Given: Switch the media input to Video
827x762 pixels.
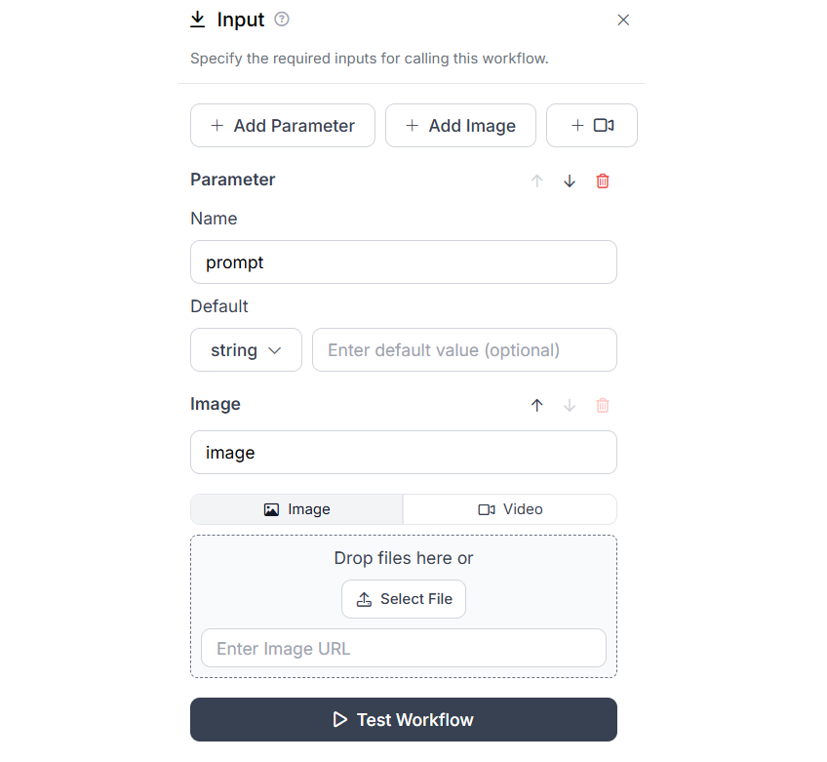Looking at the screenshot, I should coord(509,508).
